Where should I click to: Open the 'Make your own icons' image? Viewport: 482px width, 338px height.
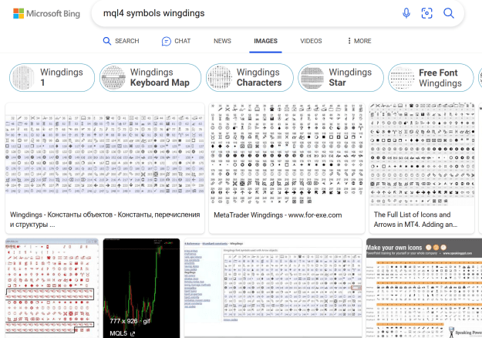click(x=424, y=288)
